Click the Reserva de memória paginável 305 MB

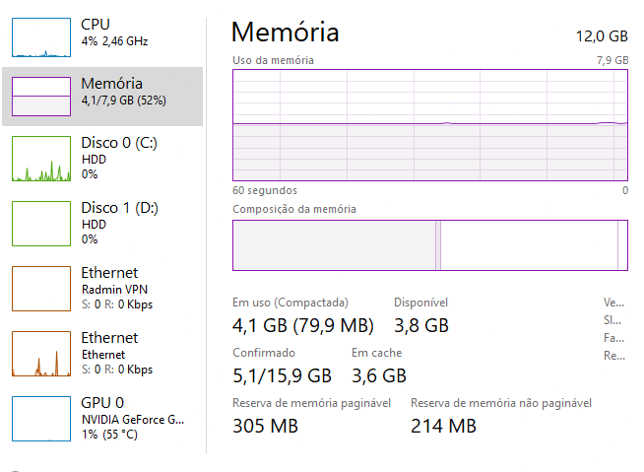click(265, 426)
